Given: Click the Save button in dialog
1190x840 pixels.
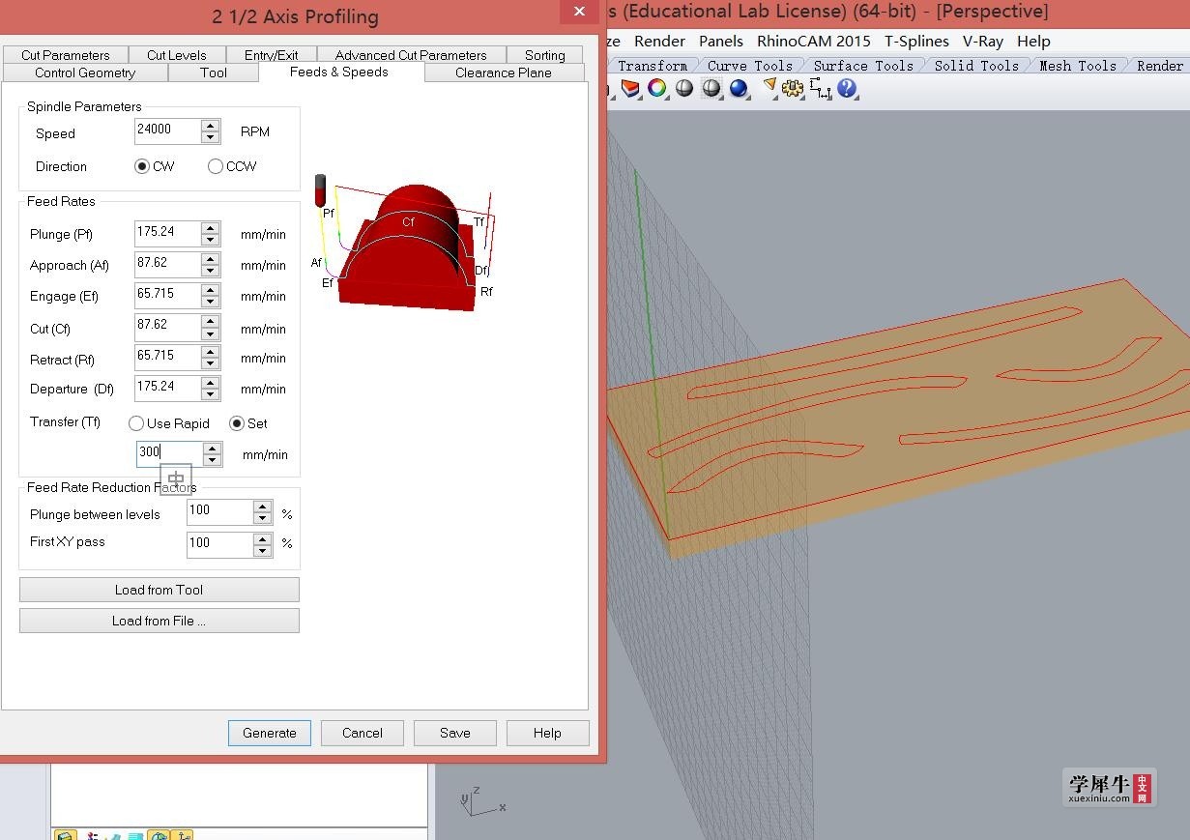Looking at the screenshot, I should pos(455,733).
